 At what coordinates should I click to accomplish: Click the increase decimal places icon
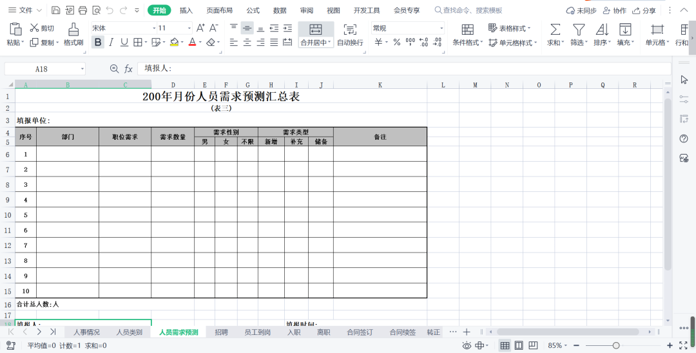(424, 43)
